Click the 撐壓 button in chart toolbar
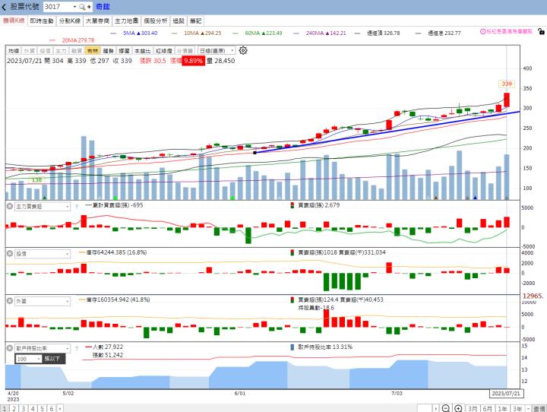Image resolution: width=547 pixels, height=412 pixels. coord(124,51)
